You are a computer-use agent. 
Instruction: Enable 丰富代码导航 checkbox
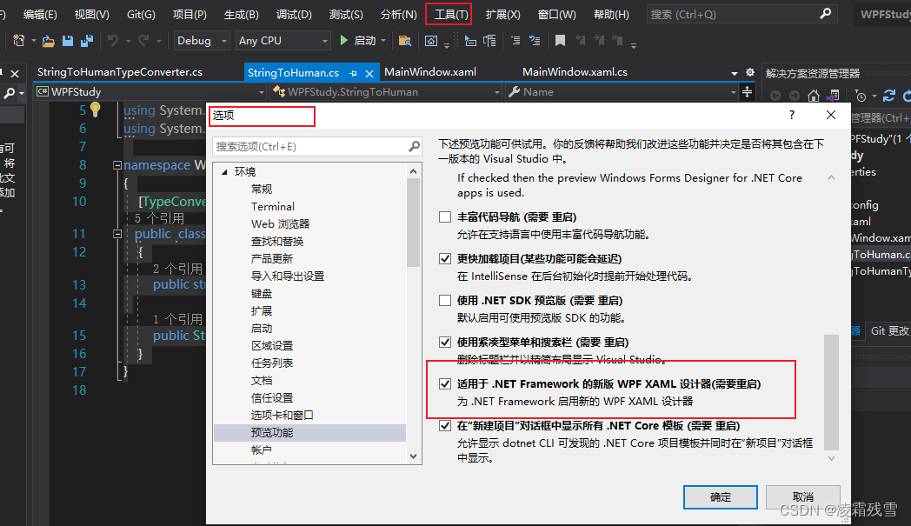(x=445, y=216)
